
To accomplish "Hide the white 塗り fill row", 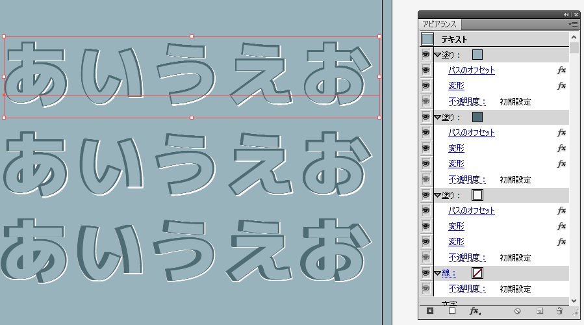I will pyautogui.click(x=426, y=195).
